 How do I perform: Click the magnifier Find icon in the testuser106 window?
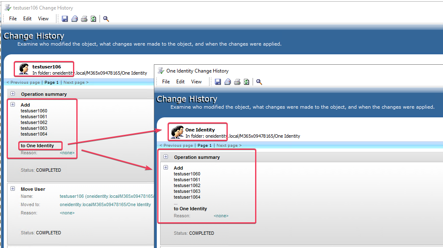106,19
